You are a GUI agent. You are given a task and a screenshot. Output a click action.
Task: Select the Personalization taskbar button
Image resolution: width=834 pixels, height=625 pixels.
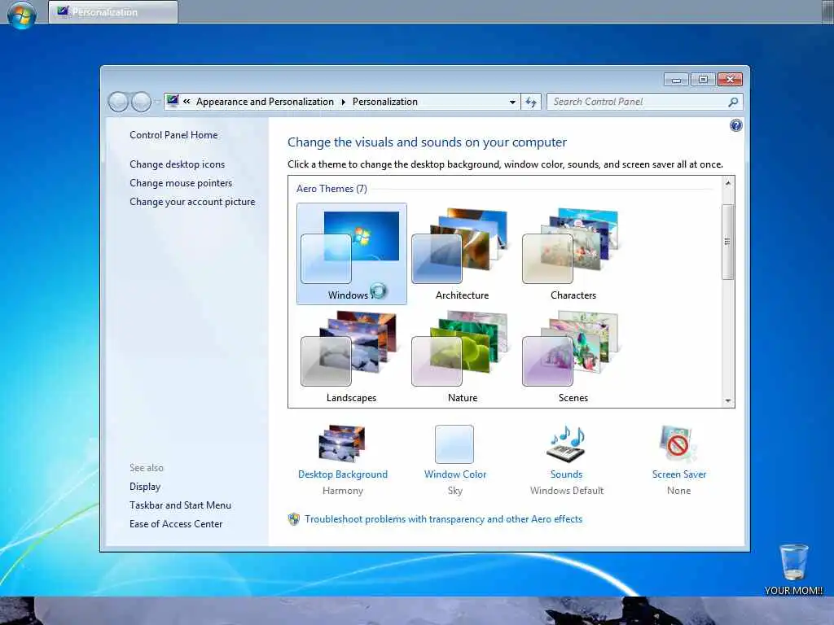113,11
